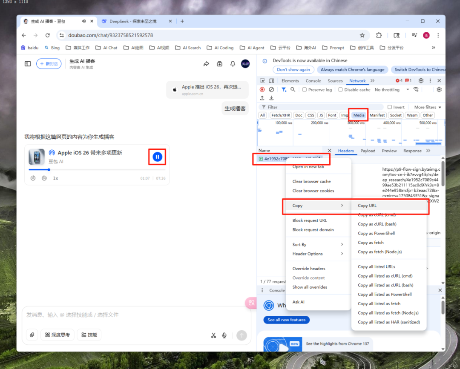Open the 技能 skills button
Image resolution: width=460 pixels, height=369 pixels.
point(89,335)
